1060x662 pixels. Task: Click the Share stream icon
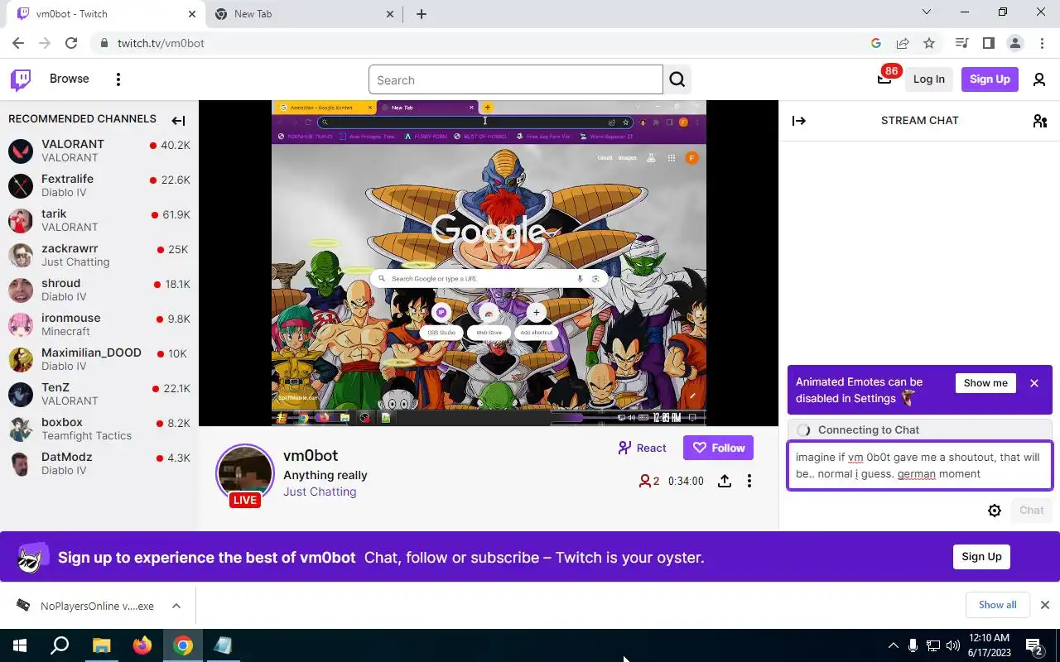tap(725, 481)
